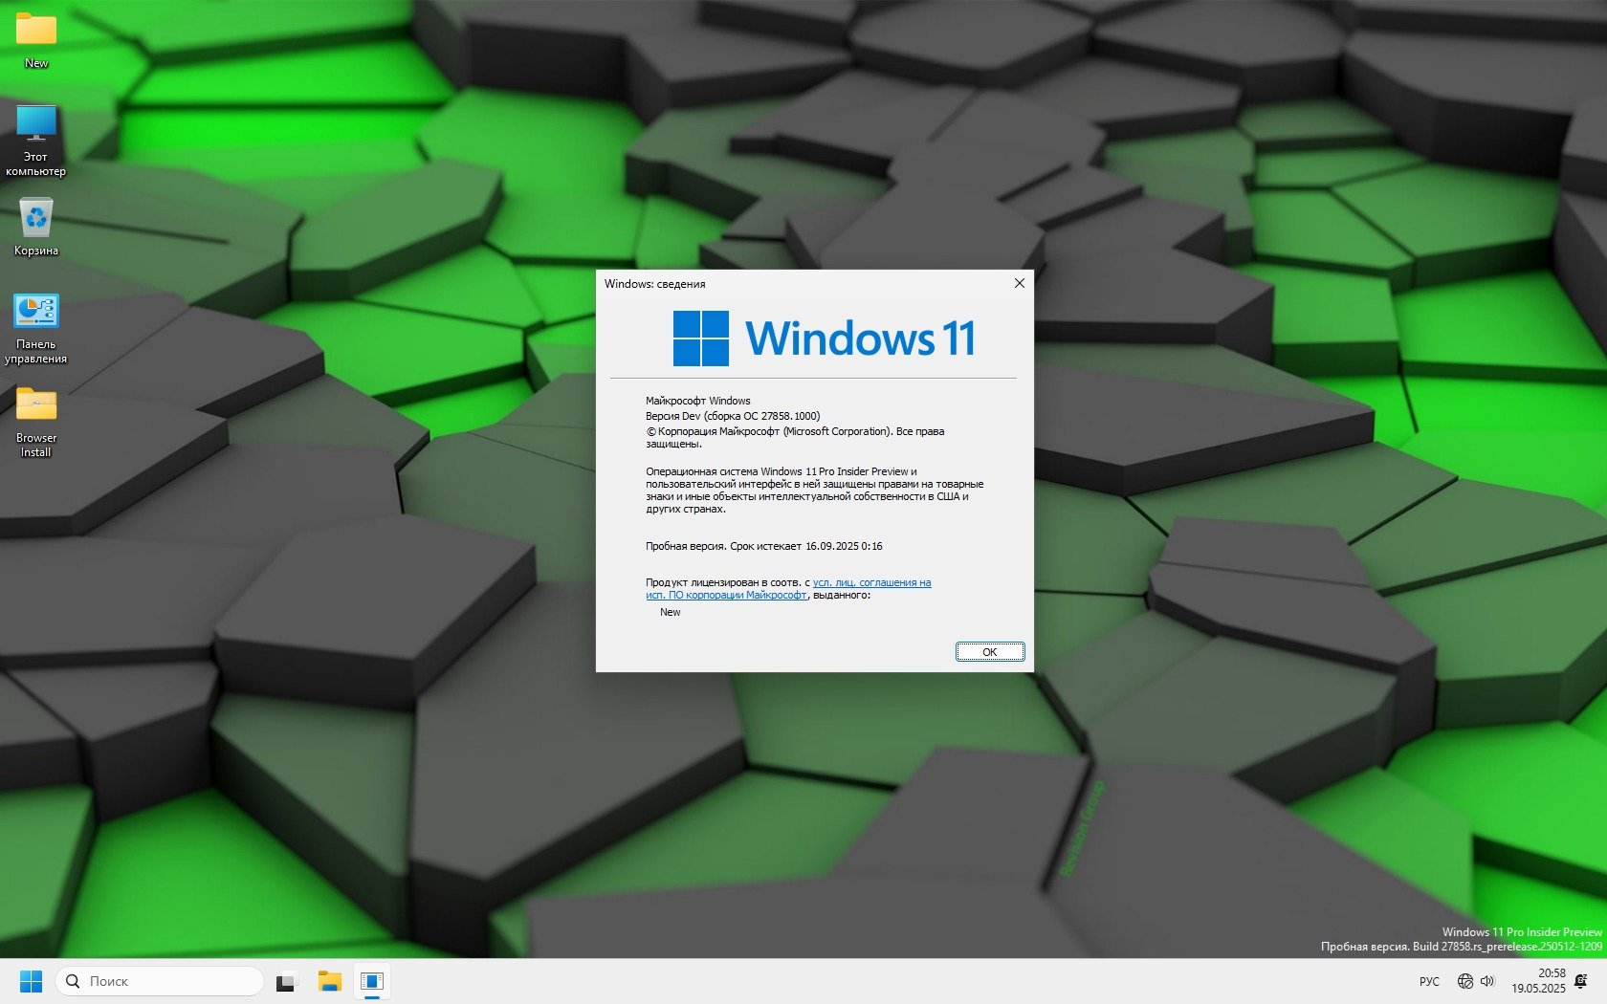Open network settings tray icon
Viewport: 1607px width, 1004px height.
pyautogui.click(x=1464, y=981)
